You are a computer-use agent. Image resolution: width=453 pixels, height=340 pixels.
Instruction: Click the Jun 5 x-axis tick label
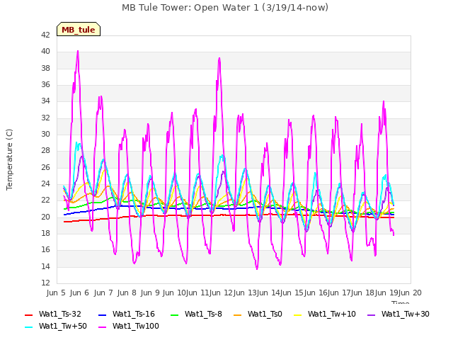pyautogui.click(x=56, y=293)
